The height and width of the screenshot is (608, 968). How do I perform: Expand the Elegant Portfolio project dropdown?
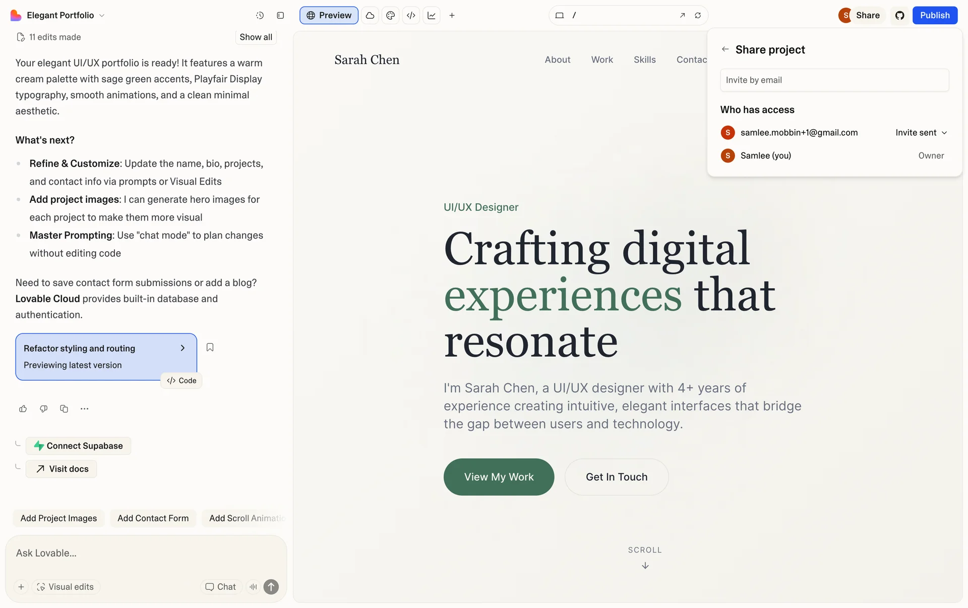pos(102,15)
